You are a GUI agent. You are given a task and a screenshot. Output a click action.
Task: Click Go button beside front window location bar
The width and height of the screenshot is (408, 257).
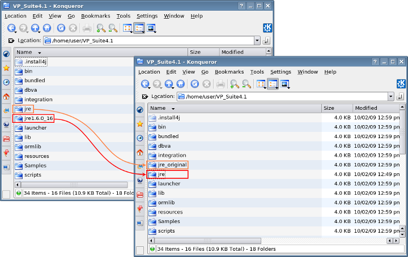400,97
